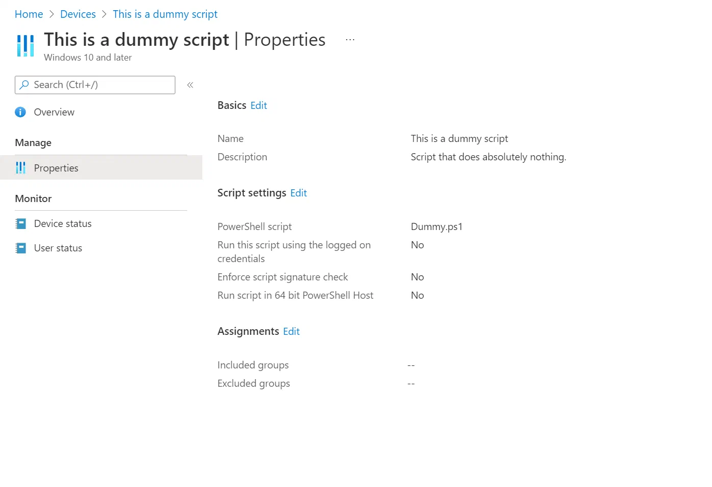Click the 'Monitor' section heading

33,198
